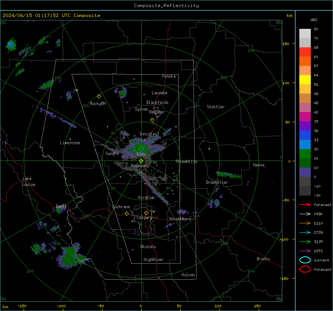Screen dimensions: 333x311
Task: Click the cyan current ellipse legend icon
Action: point(305,260)
